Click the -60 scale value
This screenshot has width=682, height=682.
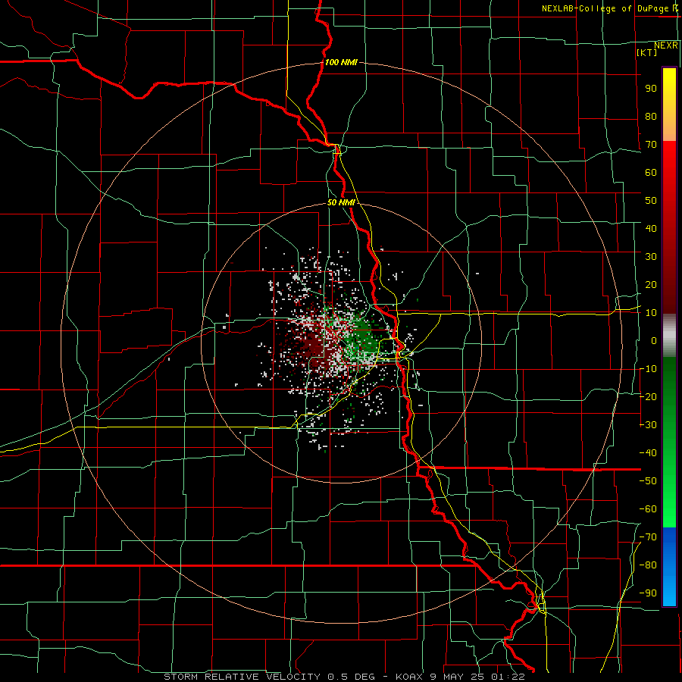648,509
